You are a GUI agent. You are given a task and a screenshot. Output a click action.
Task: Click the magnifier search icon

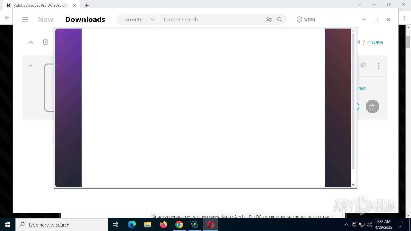tap(280, 20)
